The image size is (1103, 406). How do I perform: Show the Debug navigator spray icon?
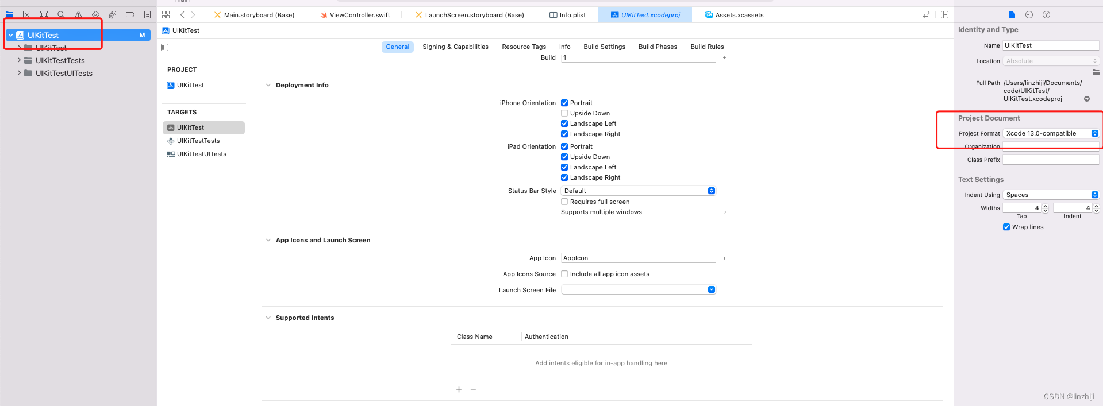tap(113, 14)
